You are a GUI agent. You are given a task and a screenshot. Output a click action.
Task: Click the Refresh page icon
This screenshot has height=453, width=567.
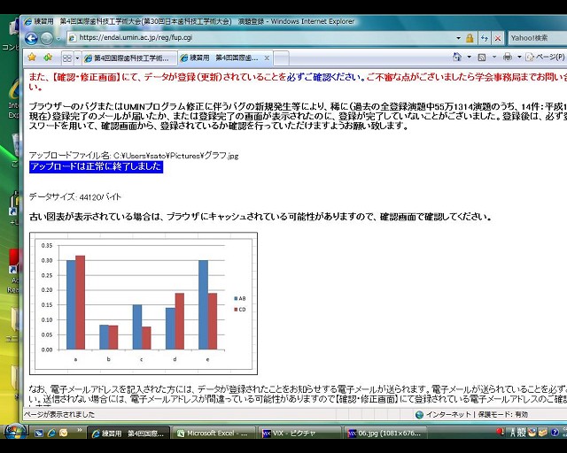coord(485,38)
